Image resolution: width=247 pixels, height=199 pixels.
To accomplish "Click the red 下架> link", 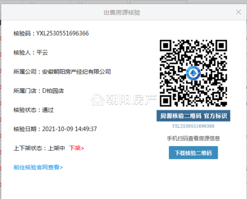I will [x=77, y=148].
